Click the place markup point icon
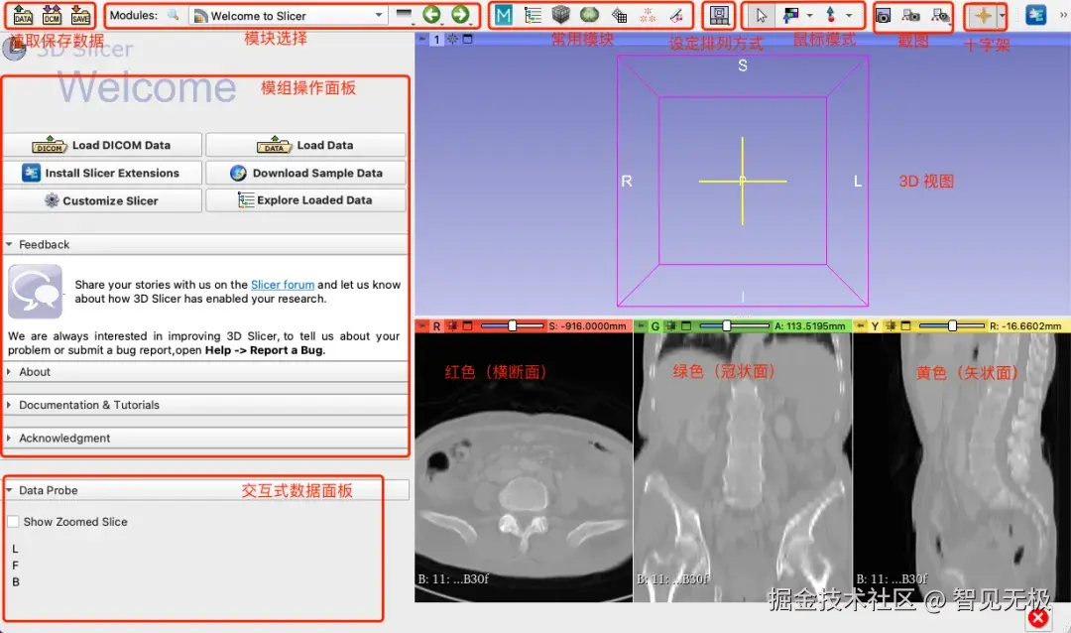1071x633 pixels. 831,15
